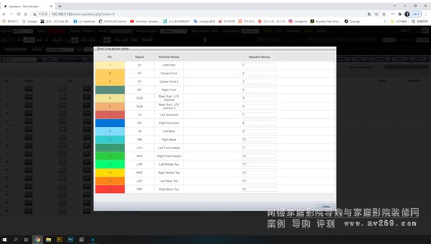Open the Chrome three-dot menu
This screenshot has width=431, height=244.
(426, 14)
